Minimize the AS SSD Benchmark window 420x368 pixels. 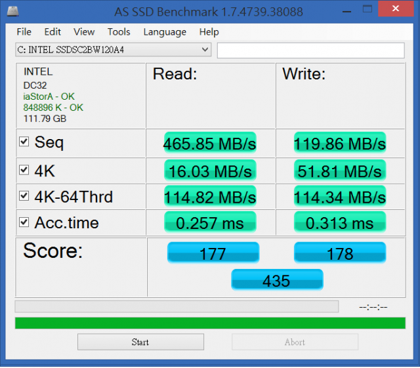(346, 11)
